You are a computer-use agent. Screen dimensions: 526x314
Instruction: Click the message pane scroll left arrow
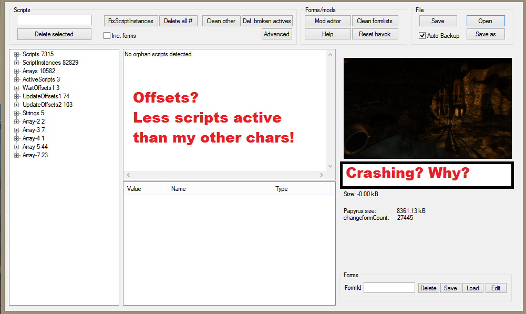coord(128,175)
